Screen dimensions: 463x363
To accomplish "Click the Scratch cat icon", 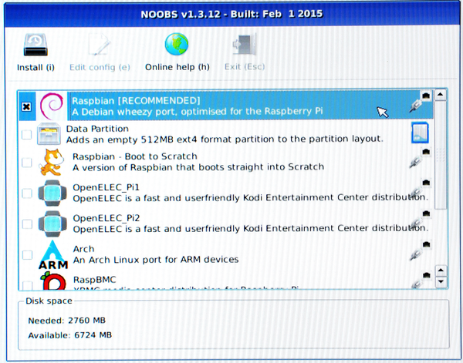I will click(52, 162).
